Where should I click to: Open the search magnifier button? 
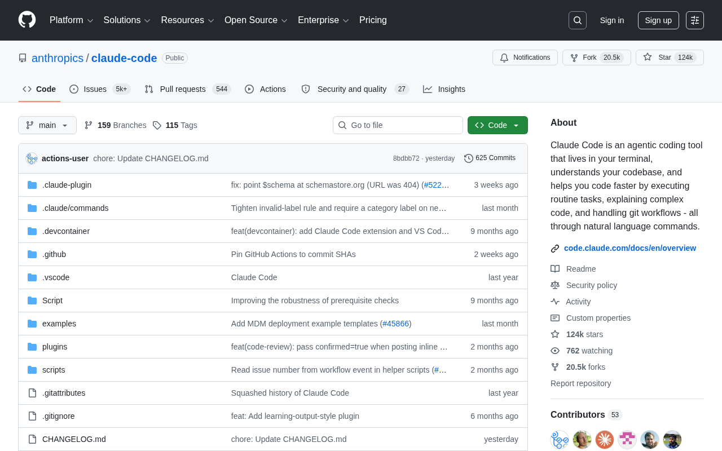tap(578, 20)
